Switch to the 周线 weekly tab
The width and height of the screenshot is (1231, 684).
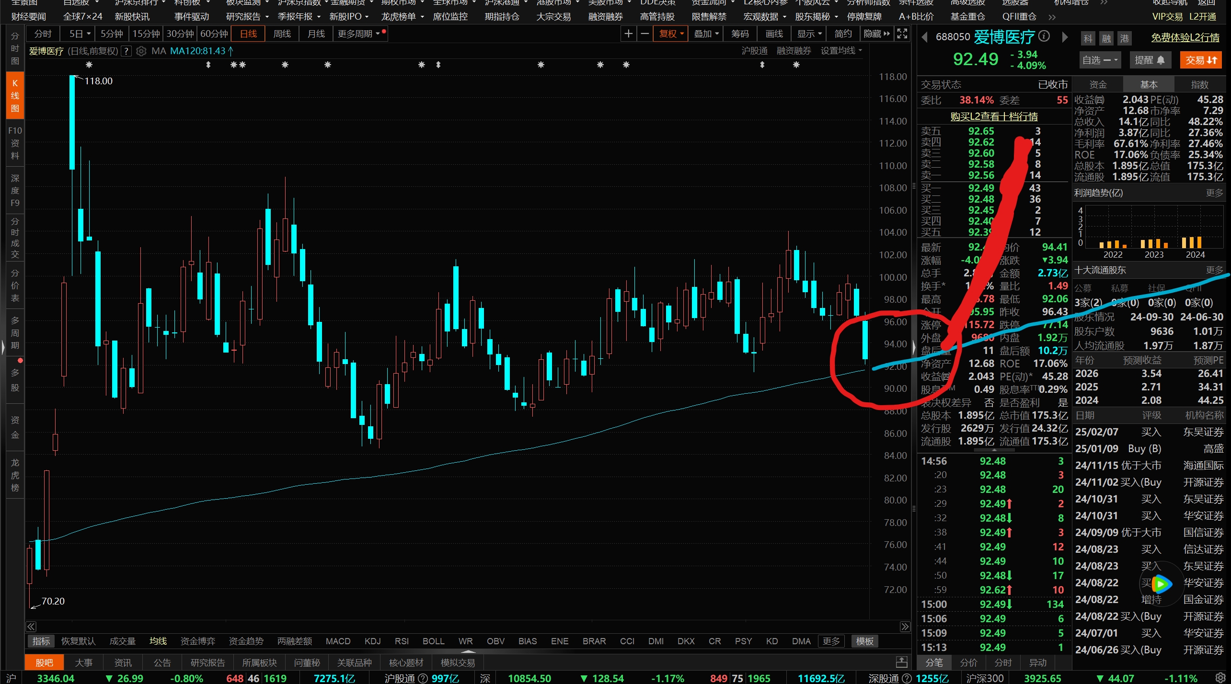tap(282, 34)
